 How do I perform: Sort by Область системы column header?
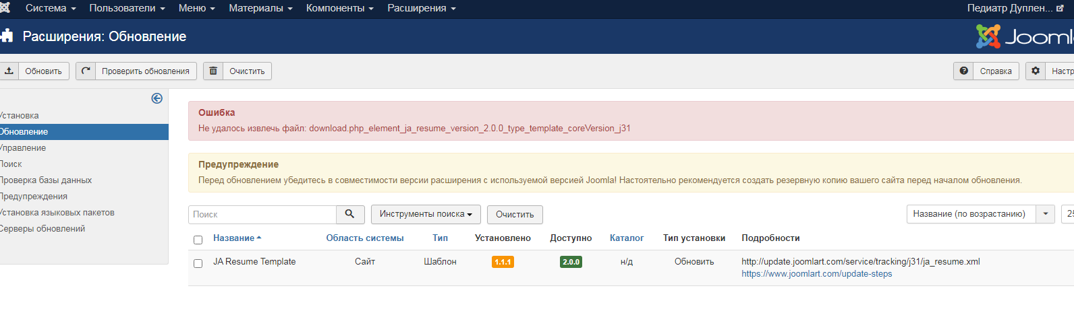365,238
